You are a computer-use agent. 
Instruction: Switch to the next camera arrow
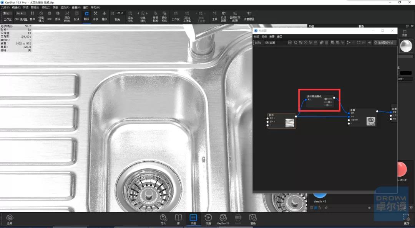pyautogui.click(x=147, y=13)
